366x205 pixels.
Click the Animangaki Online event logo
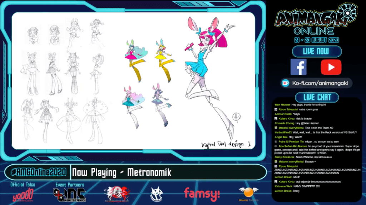click(x=316, y=19)
